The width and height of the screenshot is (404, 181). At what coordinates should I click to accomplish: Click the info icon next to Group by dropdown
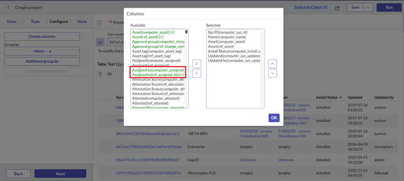tap(85, 51)
